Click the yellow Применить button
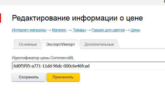The height and width of the screenshot is (106, 165). (63, 77)
